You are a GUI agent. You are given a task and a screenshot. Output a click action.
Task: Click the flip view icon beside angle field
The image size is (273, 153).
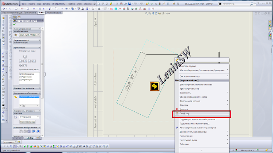pos(15,117)
